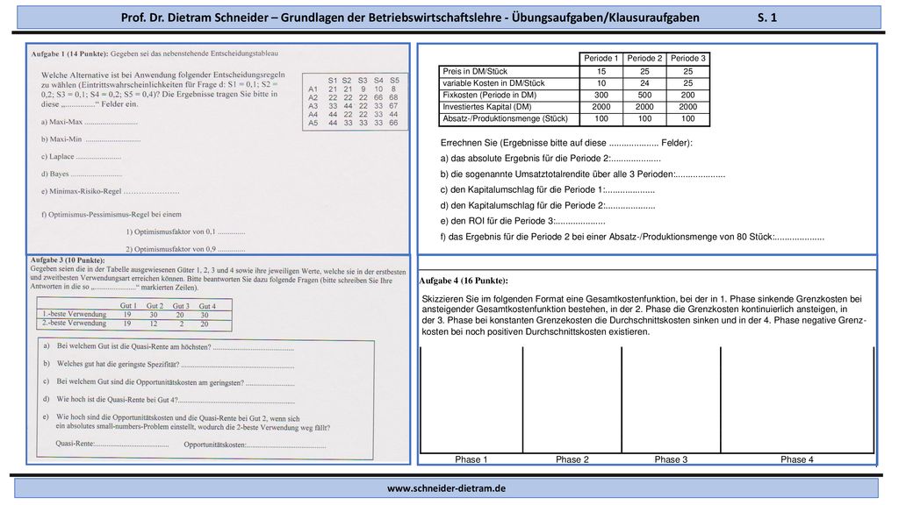This screenshot has height=505, width=899.
Task: Click the 'c) Laplace' answer line
Action: [81, 156]
